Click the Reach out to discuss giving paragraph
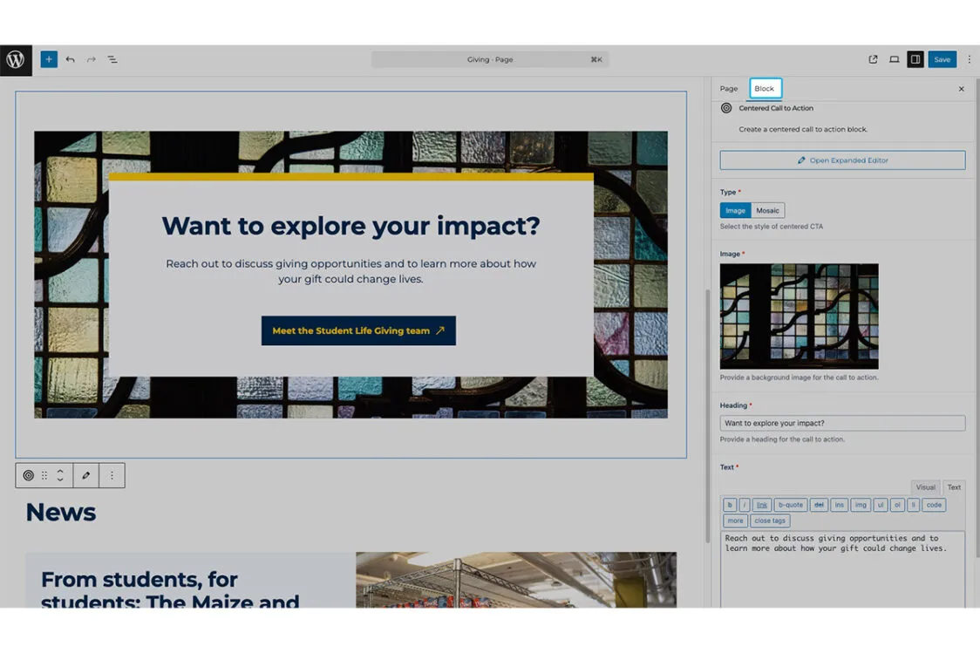 (350, 271)
